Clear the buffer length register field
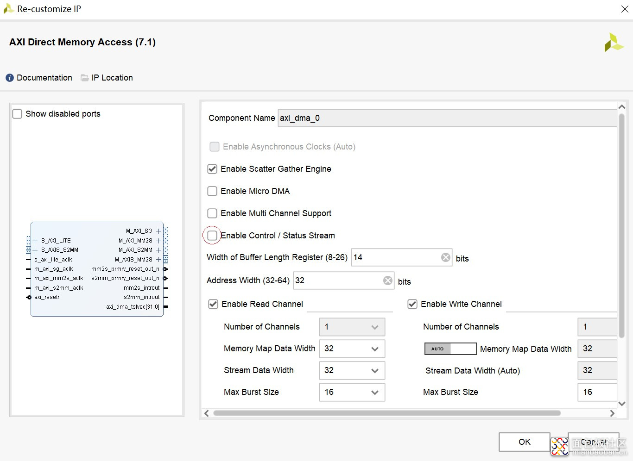The width and height of the screenshot is (633, 461). pos(446,257)
